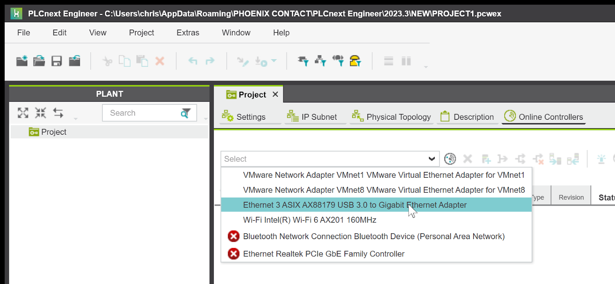Open the Project menu
The width and height of the screenshot is (615, 284).
pos(141,33)
